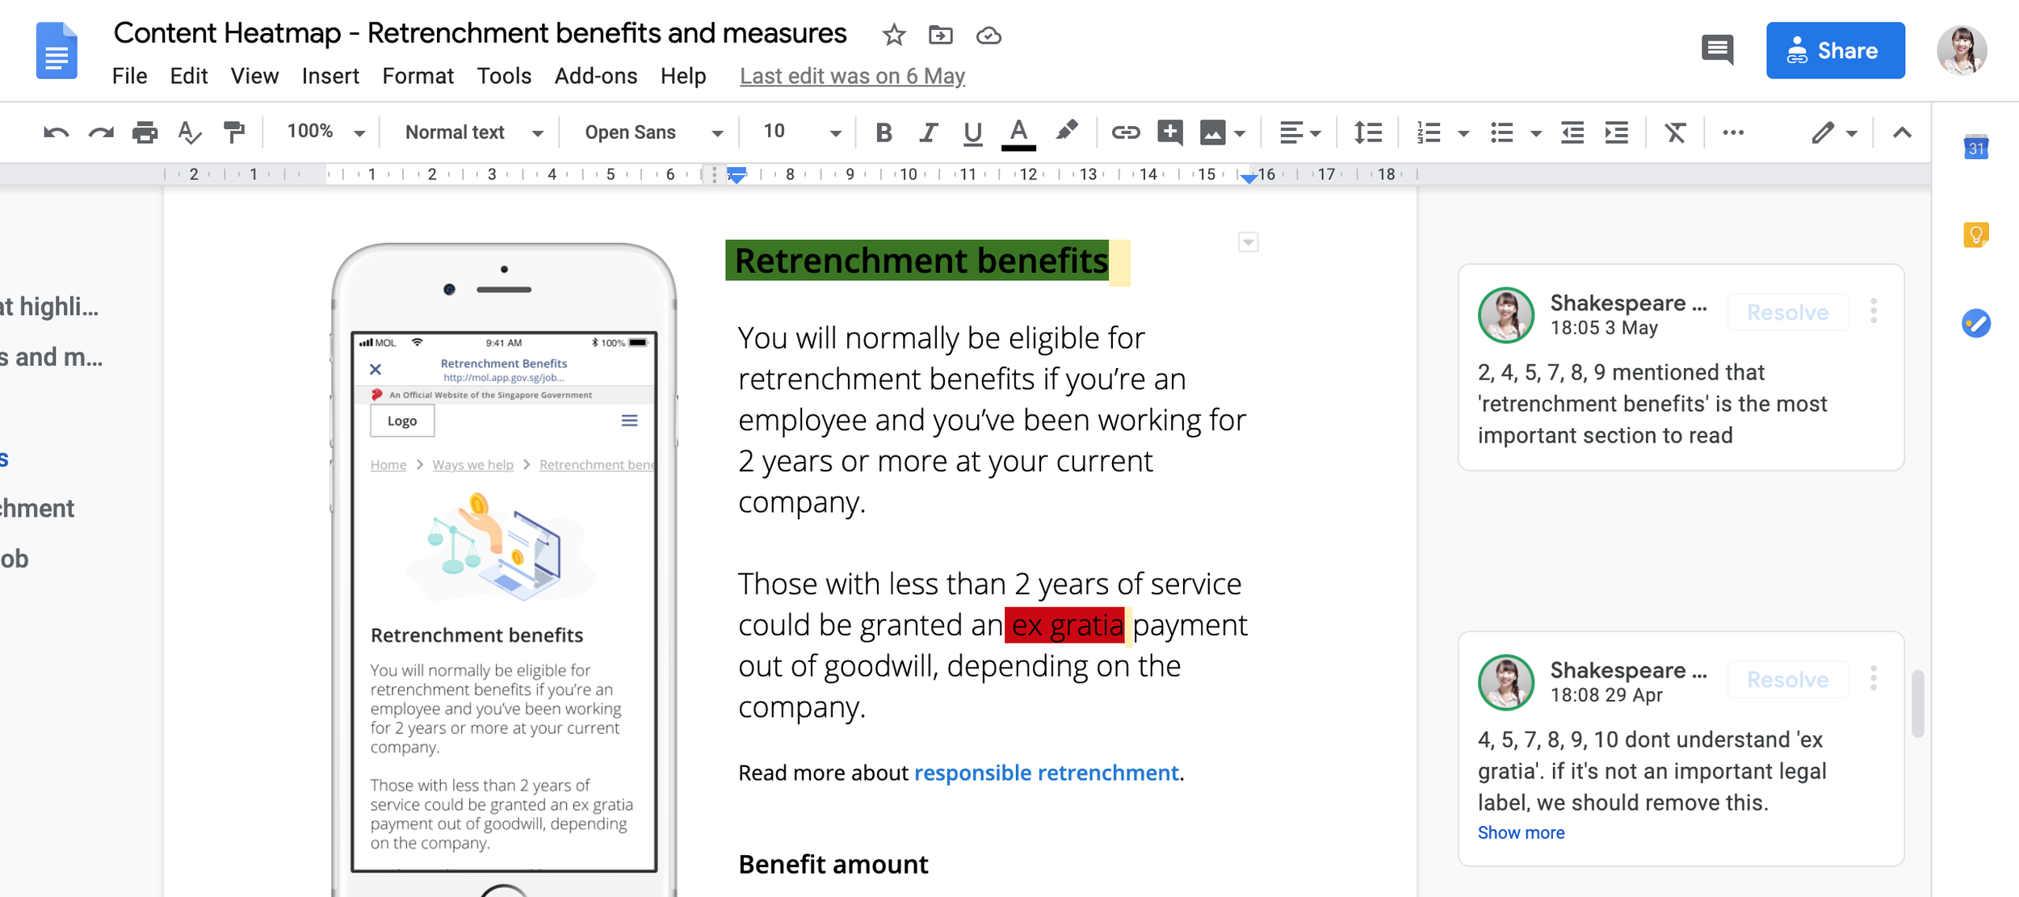
Task: Open the text color picker
Action: 1018,133
